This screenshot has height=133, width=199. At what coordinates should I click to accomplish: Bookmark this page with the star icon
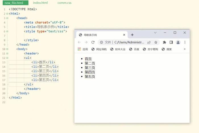pyautogui.click(x=156, y=42)
